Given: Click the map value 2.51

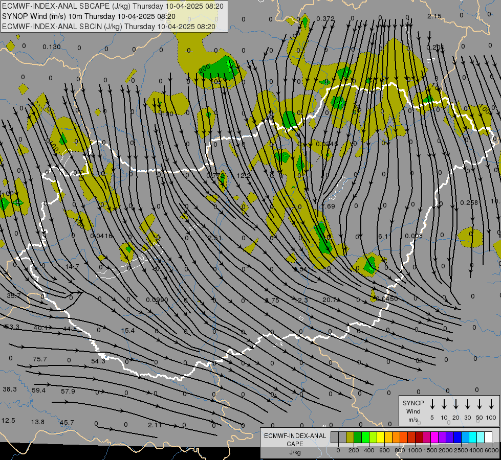Looking at the screenshot, I should pos(215,238).
